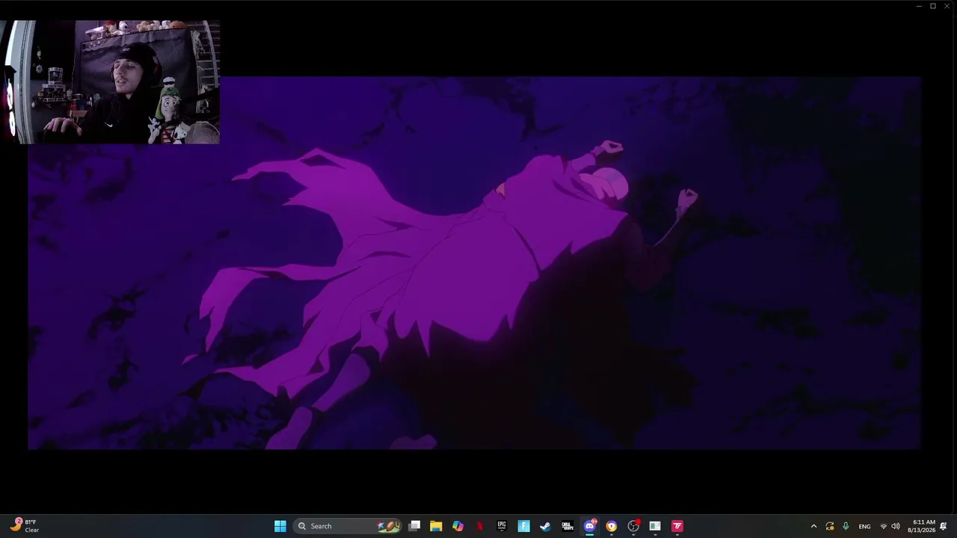Open the Microsoft Copilot taskbar icon

(458, 526)
